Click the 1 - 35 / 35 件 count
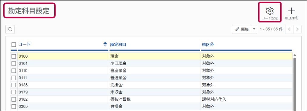This screenshot has height=111, width=307. click(x=271, y=29)
